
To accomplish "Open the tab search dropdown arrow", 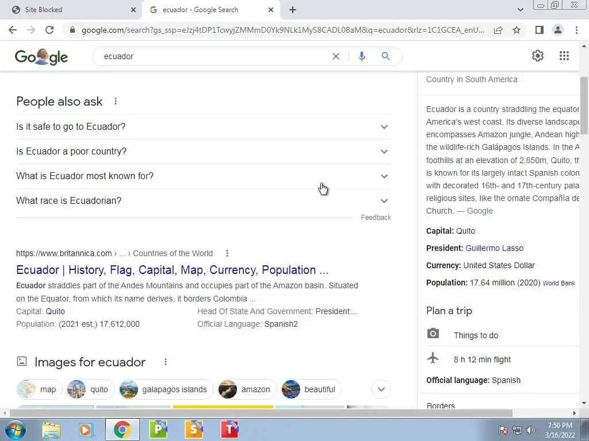I will 520,10.
